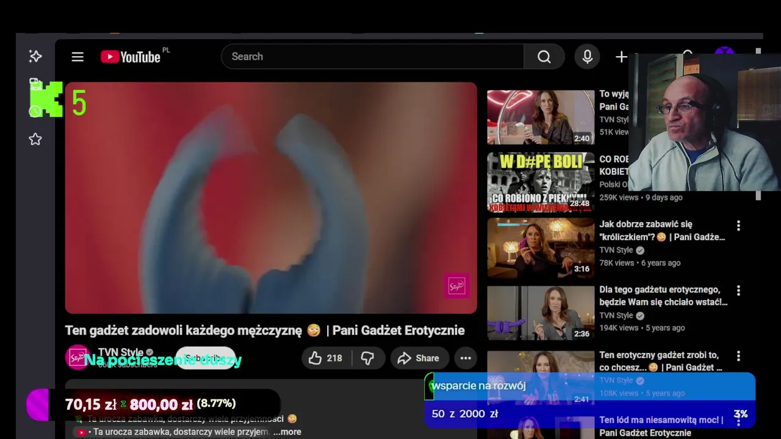Dislike the video with thumbs down
The height and width of the screenshot is (439, 781).
(x=367, y=358)
